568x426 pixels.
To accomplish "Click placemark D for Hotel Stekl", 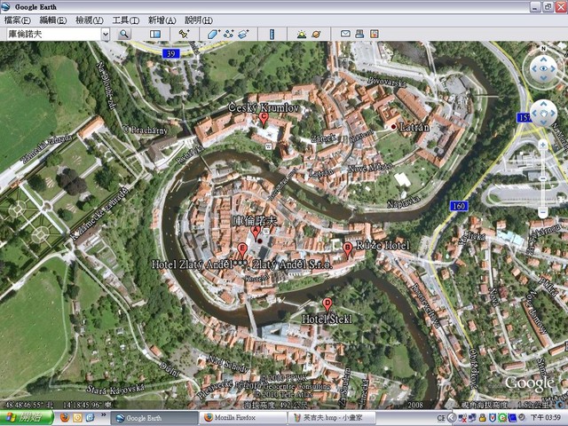I will pos(327,305).
